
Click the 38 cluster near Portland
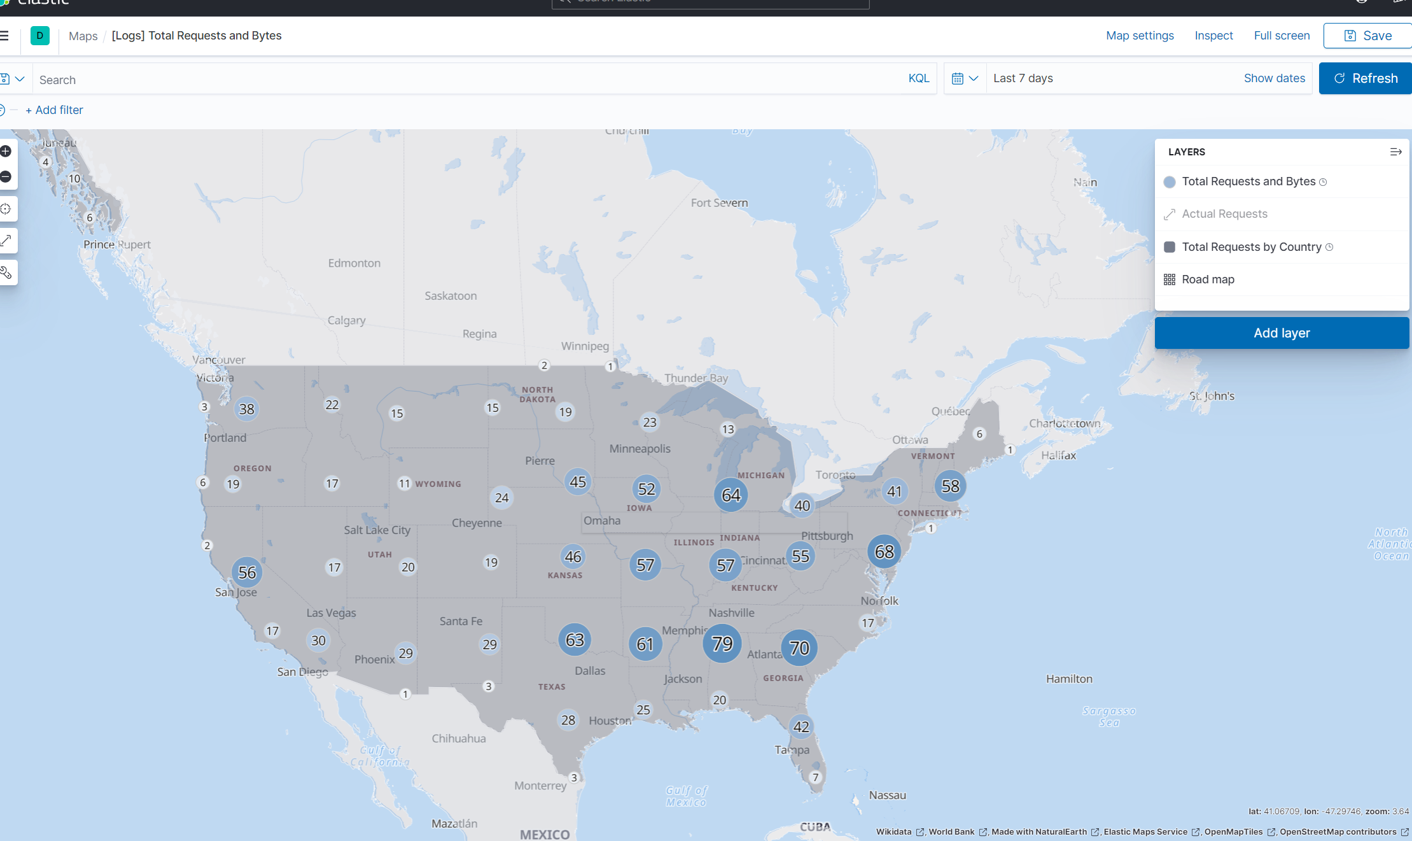pyautogui.click(x=246, y=409)
